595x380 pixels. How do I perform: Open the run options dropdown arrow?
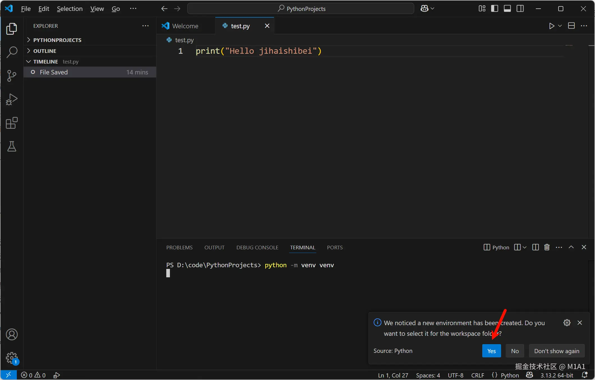pos(560,26)
